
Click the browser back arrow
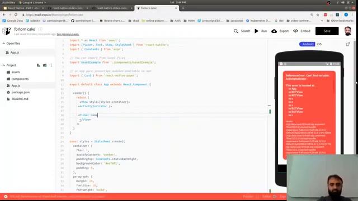click(x=4, y=15)
